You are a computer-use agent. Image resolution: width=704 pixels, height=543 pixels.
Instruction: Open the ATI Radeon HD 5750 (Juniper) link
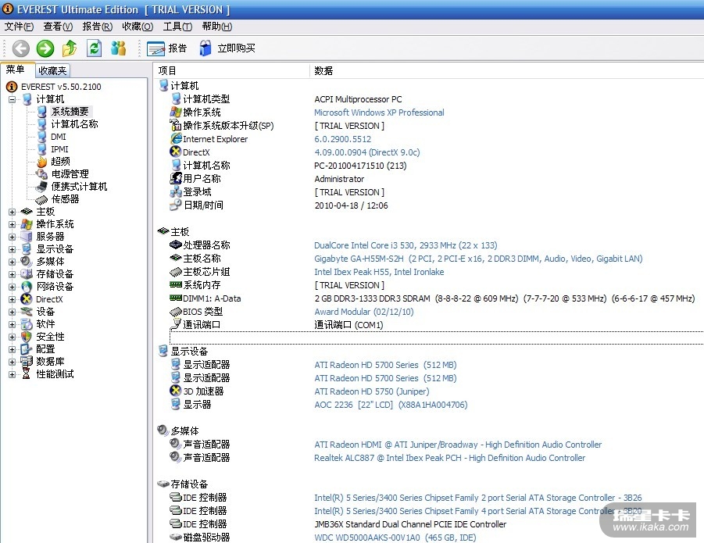pos(372,391)
